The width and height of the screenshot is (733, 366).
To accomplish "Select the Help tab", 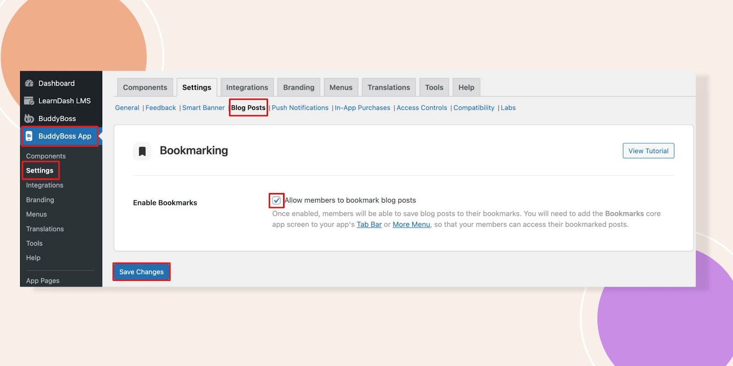I will tap(466, 87).
